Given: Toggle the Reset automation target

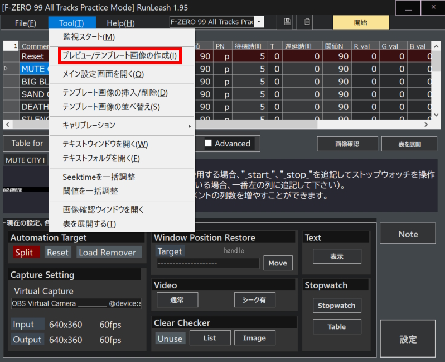Looking at the screenshot, I should coord(57,253).
